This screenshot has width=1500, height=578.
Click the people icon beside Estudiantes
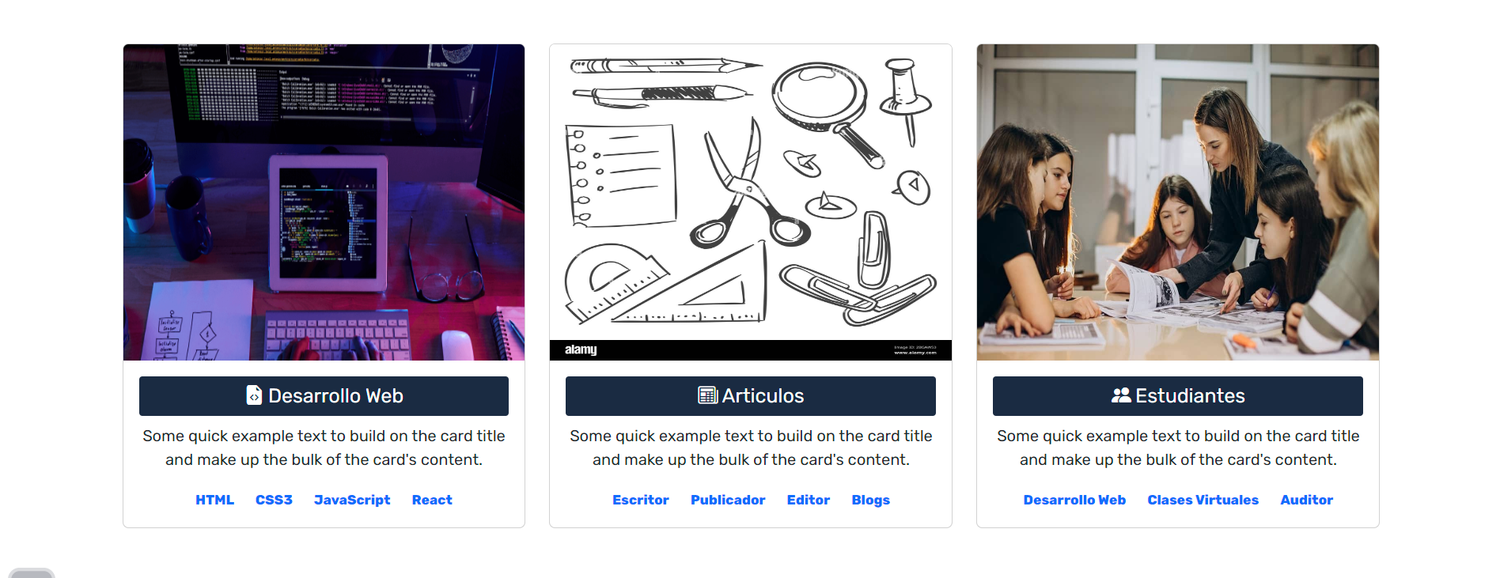coord(1121,395)
